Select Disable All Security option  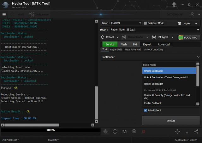(169, 97)
